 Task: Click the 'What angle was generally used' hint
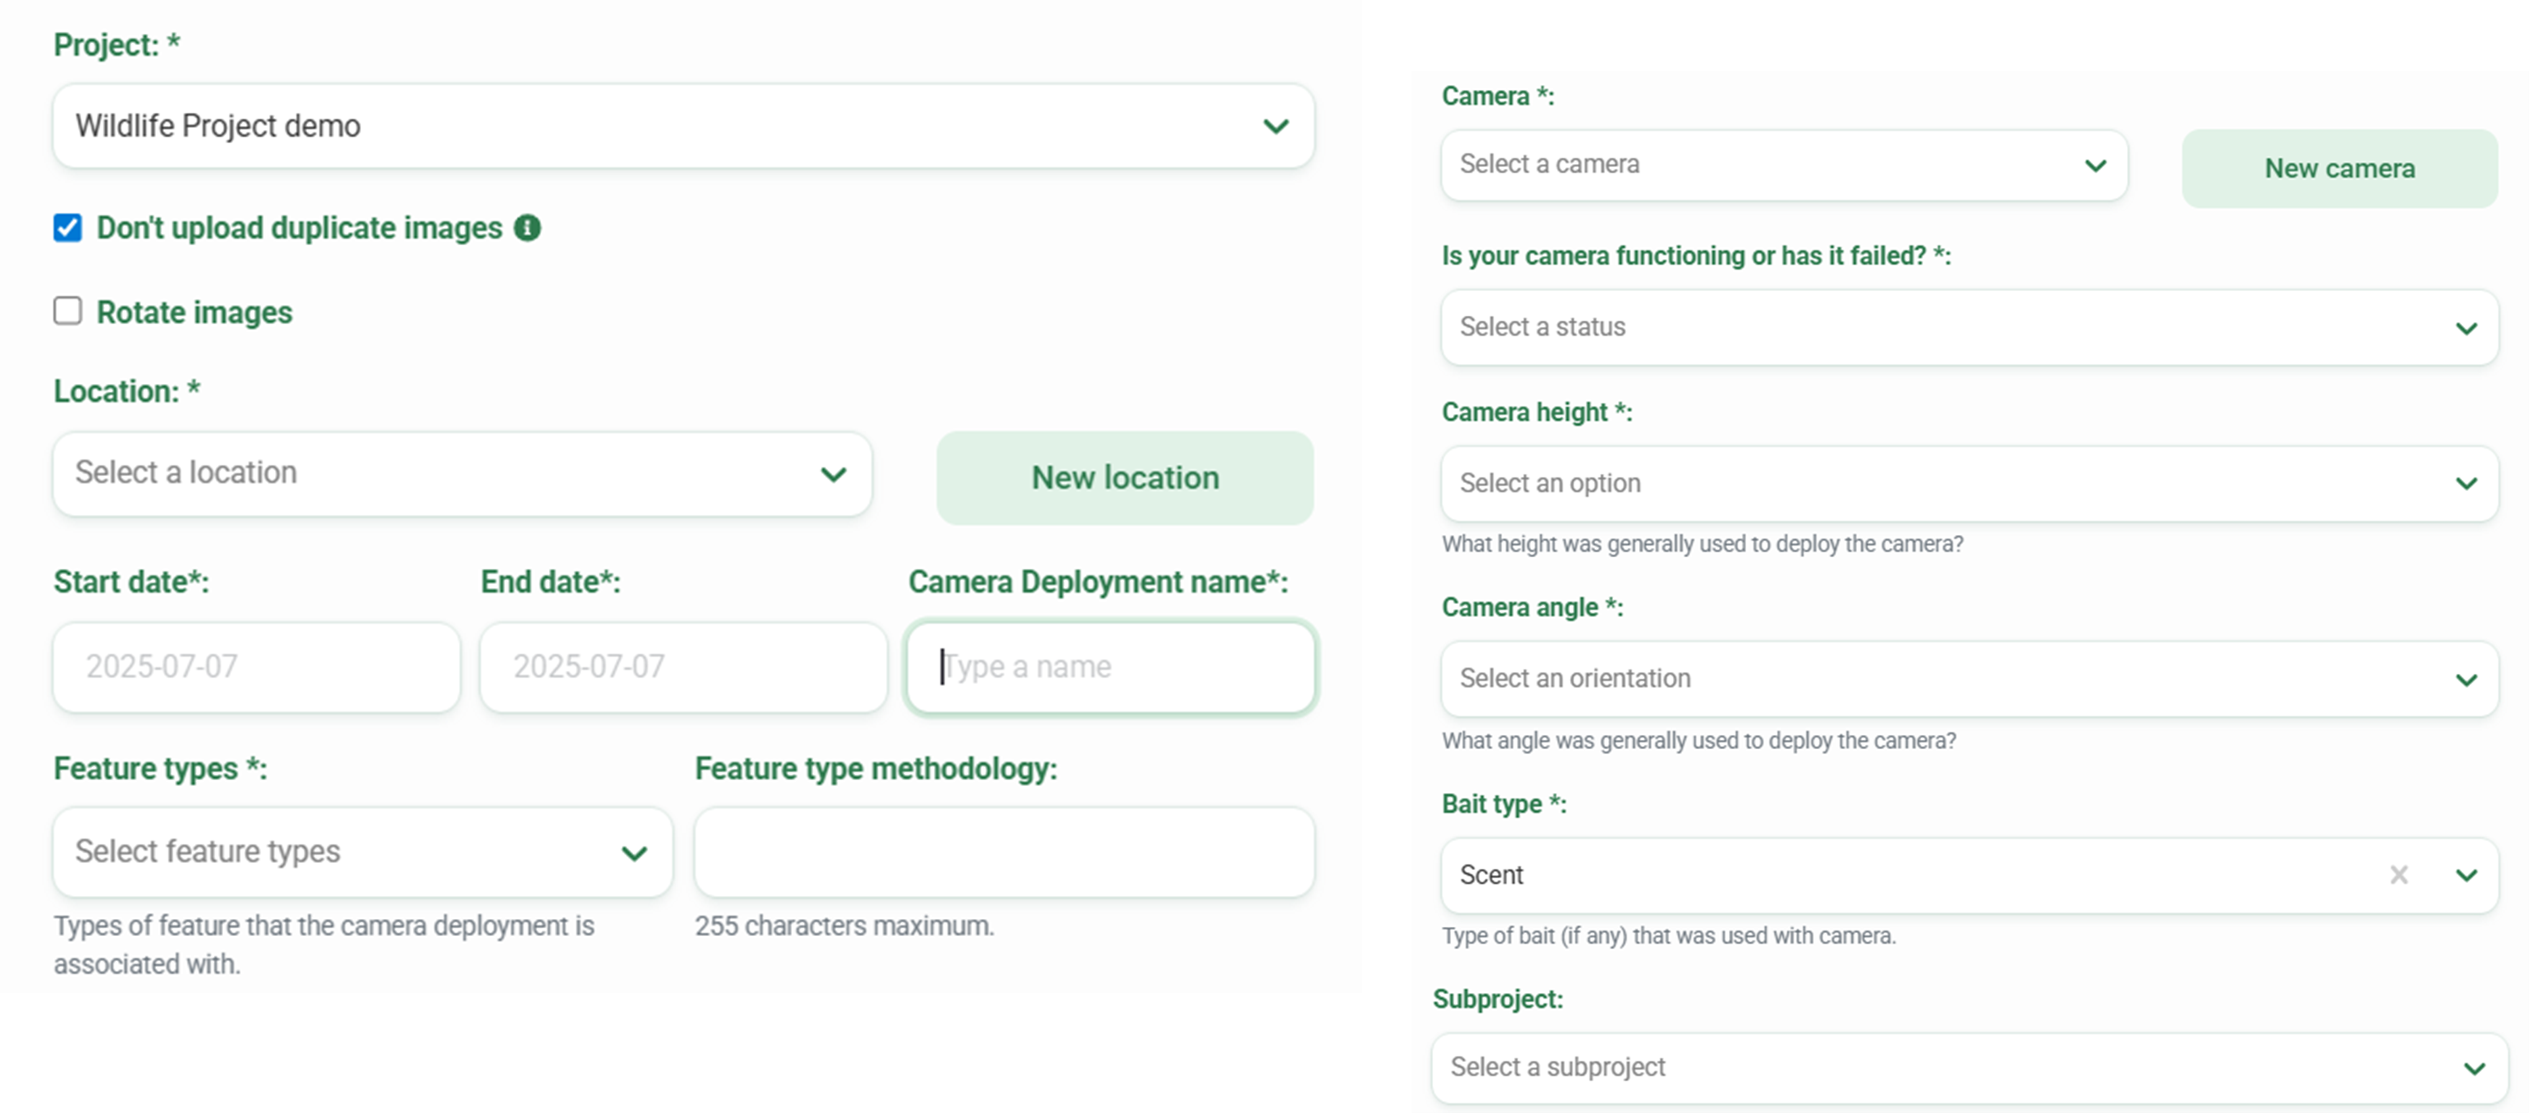click(1699, 740)
